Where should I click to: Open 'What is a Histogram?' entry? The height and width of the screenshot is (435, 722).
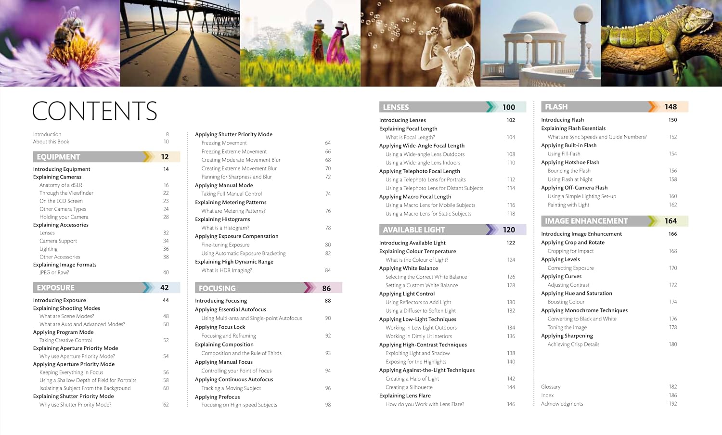coord(225,228)
